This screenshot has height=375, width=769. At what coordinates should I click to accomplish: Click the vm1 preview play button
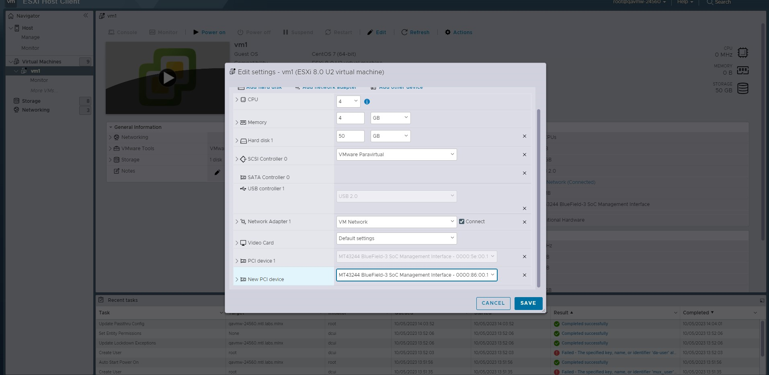167,77
